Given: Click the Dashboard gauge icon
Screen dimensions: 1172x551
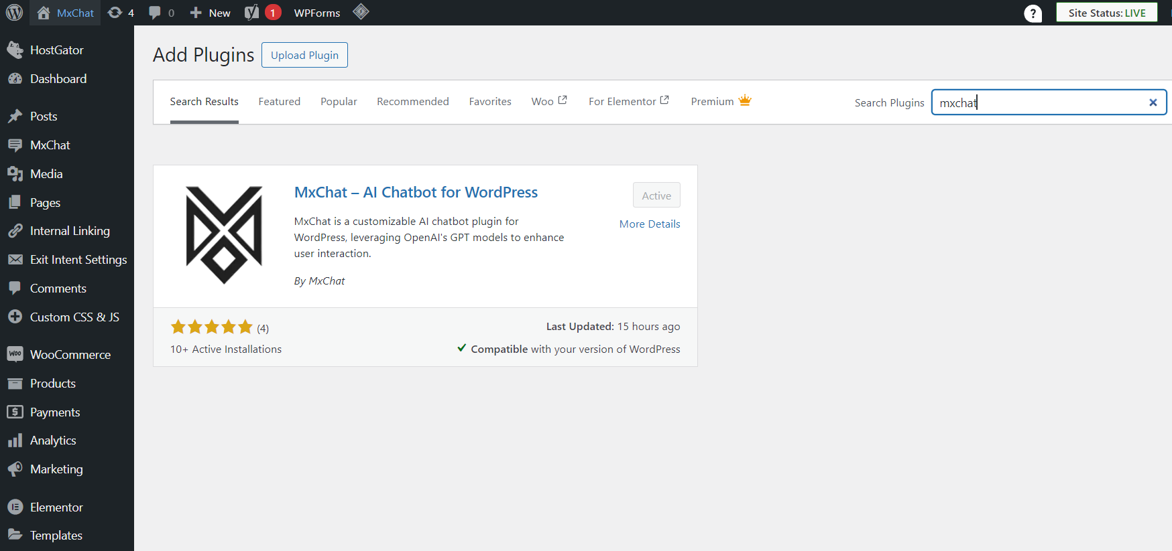Looking at the screenshot, I should point(15,79).
